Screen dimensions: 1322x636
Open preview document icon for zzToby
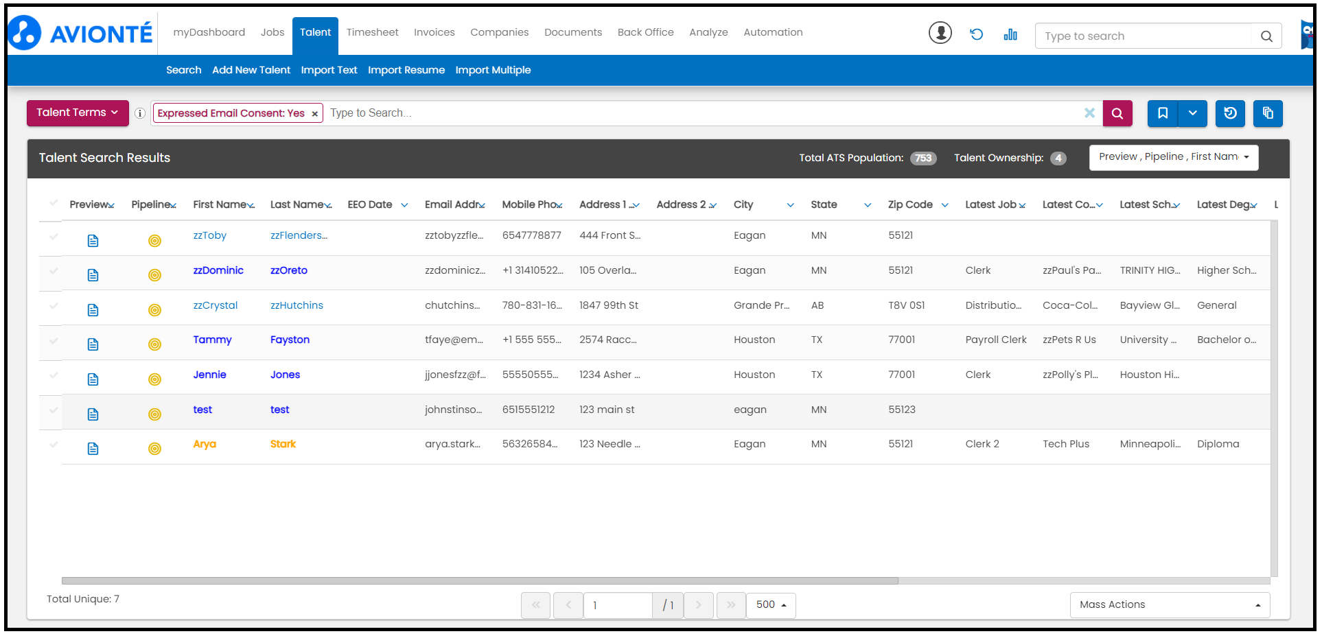click(x=93, y=240)
